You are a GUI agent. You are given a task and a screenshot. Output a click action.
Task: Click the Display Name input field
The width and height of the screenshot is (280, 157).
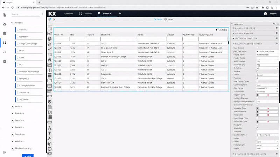click(267, 55)
